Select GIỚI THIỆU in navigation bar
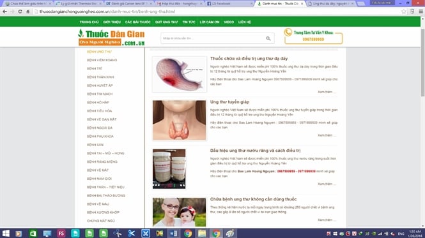425x238 pixels. [112, 22]
